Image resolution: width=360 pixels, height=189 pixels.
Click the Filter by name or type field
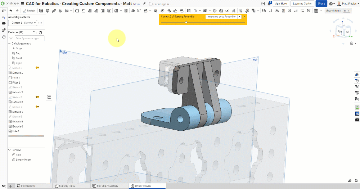(x=30, y=38)
